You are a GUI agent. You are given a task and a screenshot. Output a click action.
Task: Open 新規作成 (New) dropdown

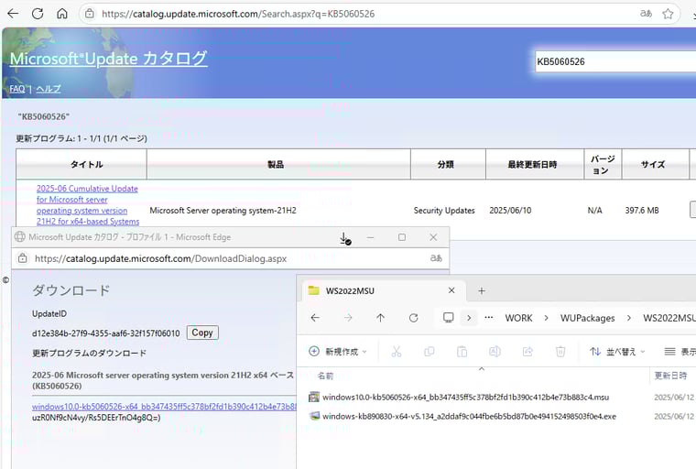[x=338, y=352]
